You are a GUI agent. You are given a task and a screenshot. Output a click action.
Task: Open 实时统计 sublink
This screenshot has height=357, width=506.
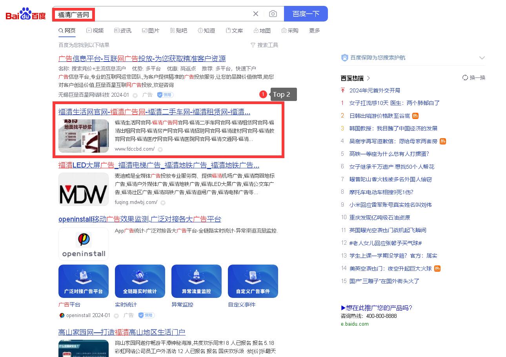pyautogui.click(x=126, y=305)
